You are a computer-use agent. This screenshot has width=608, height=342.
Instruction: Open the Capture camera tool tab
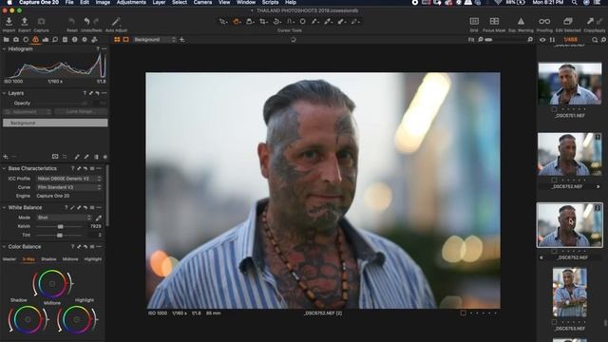pos(16,40)
